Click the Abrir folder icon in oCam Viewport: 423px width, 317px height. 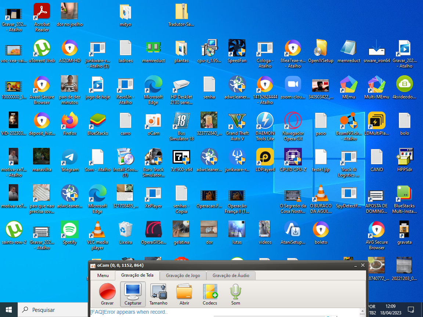click(x=184, y=294)
